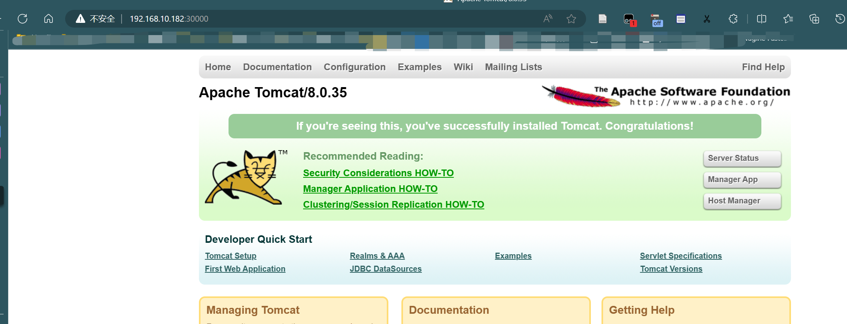Click Getting Help heading
Screen dimensions: 847x324
pyautogui.click(x=641, y=310)
